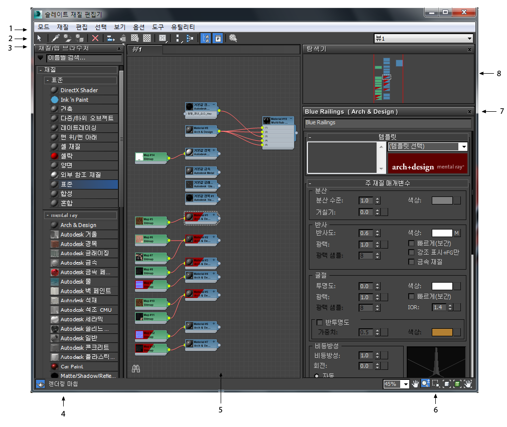This screenshot has height=427, width=507.
Task: Put material to scene icon
Action: [x=67, y=38]
